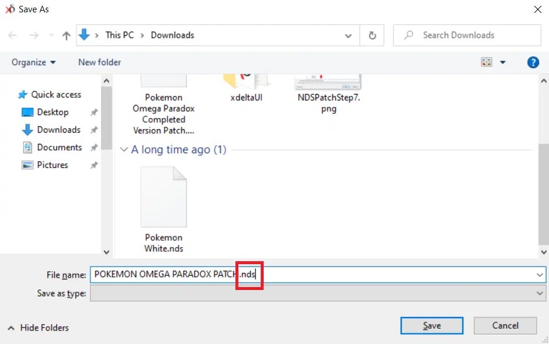Navigate to This PC via breadcrumb
549x344 pixels.
tap(119, 35)
